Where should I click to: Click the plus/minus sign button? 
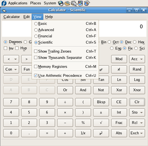point(101,112)
